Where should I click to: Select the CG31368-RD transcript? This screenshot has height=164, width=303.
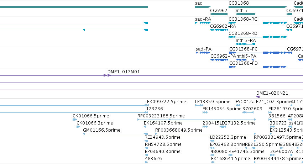pyautogui.click(x=258, y=37)
